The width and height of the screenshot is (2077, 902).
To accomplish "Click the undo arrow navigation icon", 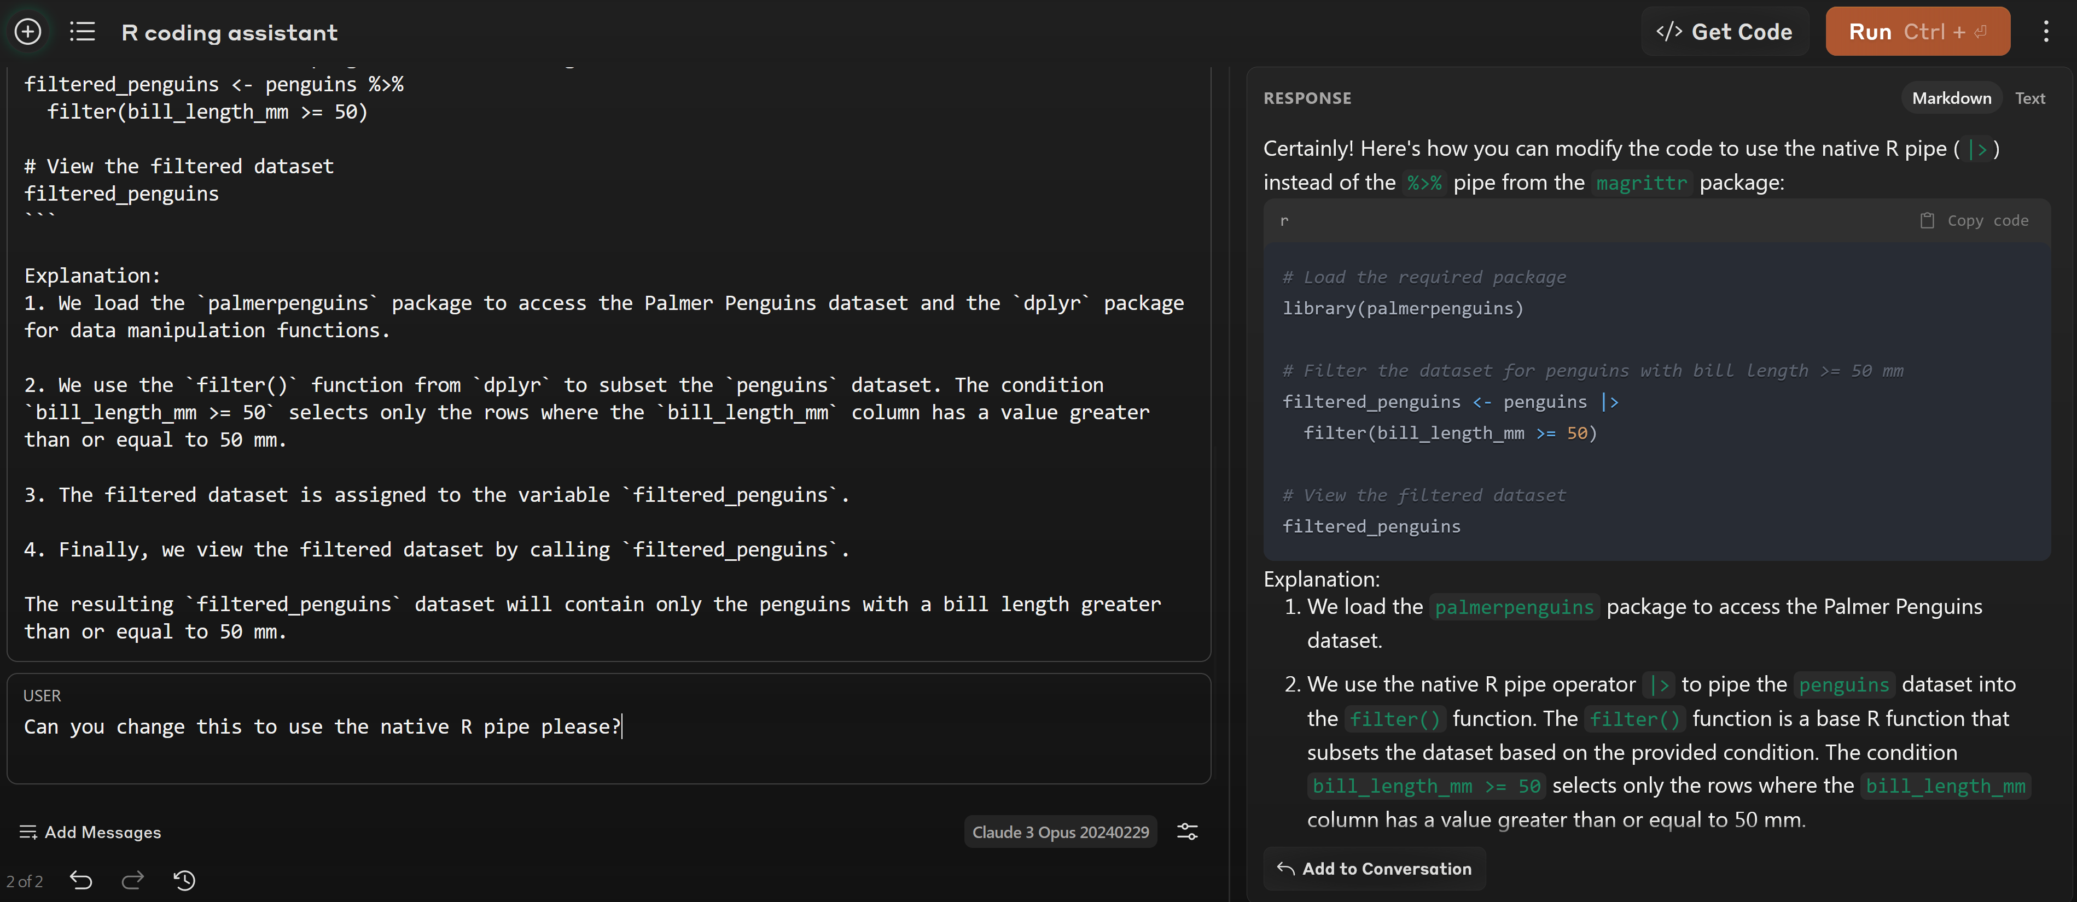I will [81, 878].
